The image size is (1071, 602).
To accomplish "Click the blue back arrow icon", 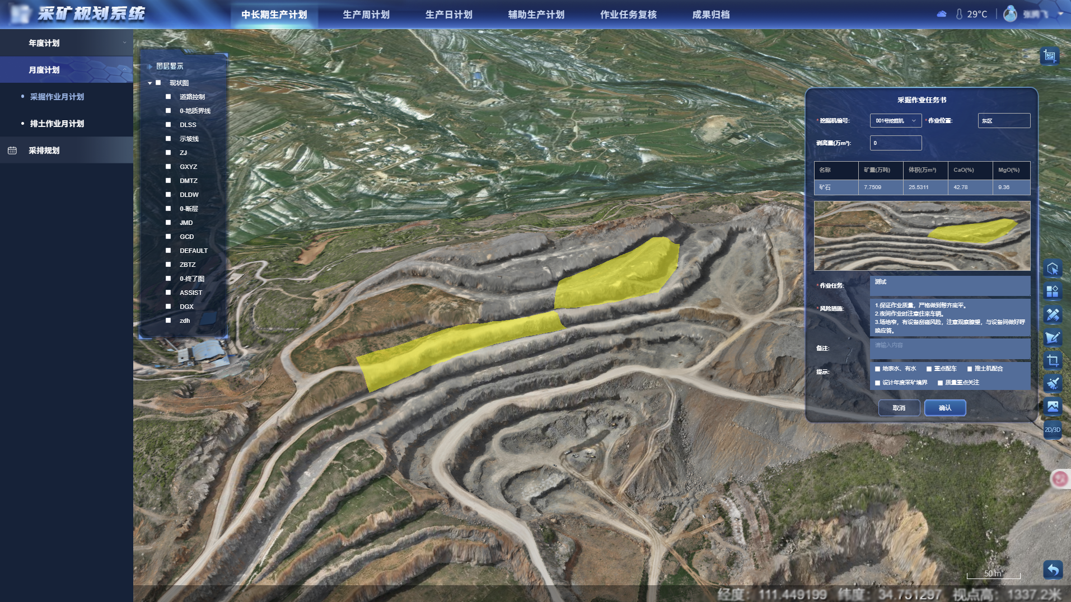I will [1053, 570].
